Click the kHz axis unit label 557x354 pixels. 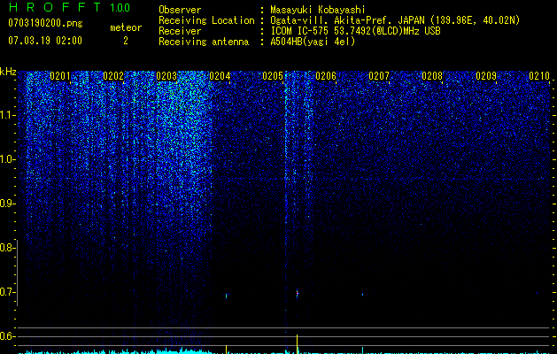[8, 72]
